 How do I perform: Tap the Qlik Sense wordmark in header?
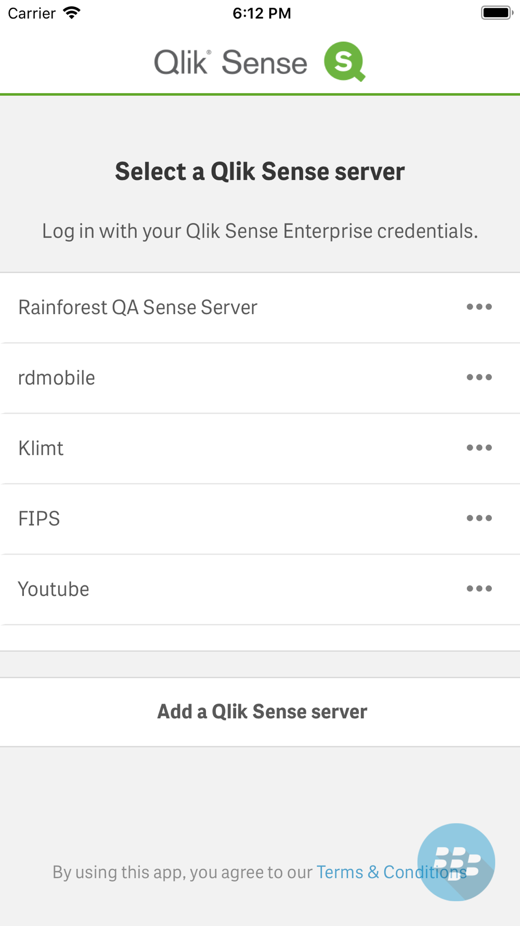230,62
